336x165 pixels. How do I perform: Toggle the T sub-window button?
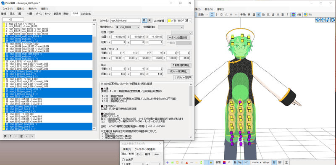[287, 15]
